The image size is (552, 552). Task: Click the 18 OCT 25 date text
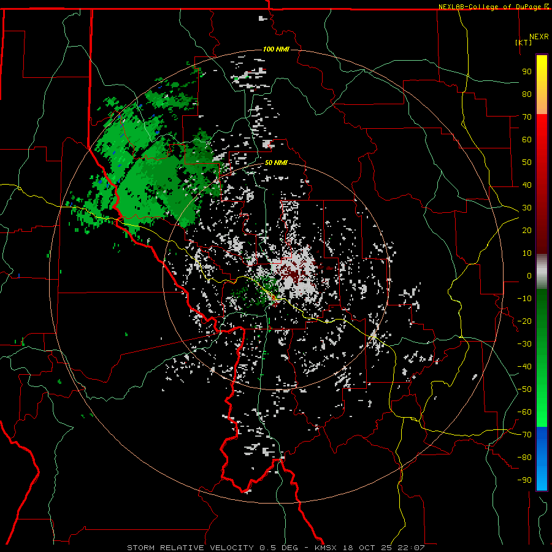[367, 548]
